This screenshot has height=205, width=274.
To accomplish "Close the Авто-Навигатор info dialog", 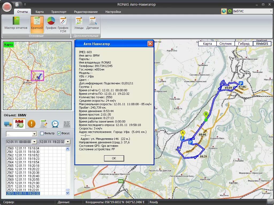I will [150, 44].
